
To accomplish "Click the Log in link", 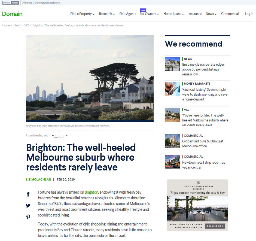I will 249,14.
